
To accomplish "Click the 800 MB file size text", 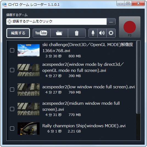I will click(75, 56).
